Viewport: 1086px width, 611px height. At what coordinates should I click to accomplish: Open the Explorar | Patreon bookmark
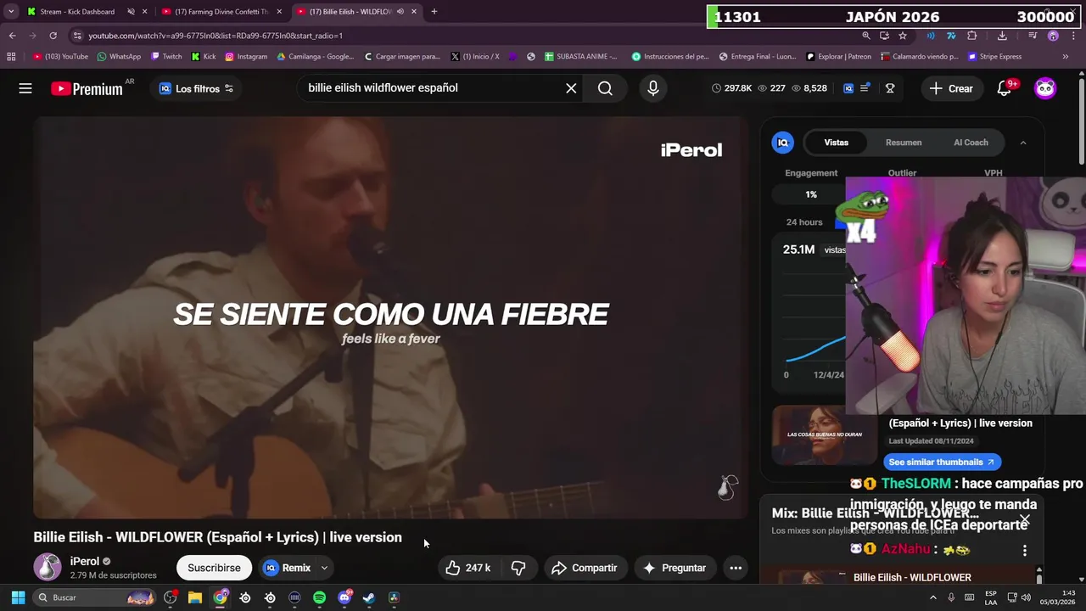[837, 57]
